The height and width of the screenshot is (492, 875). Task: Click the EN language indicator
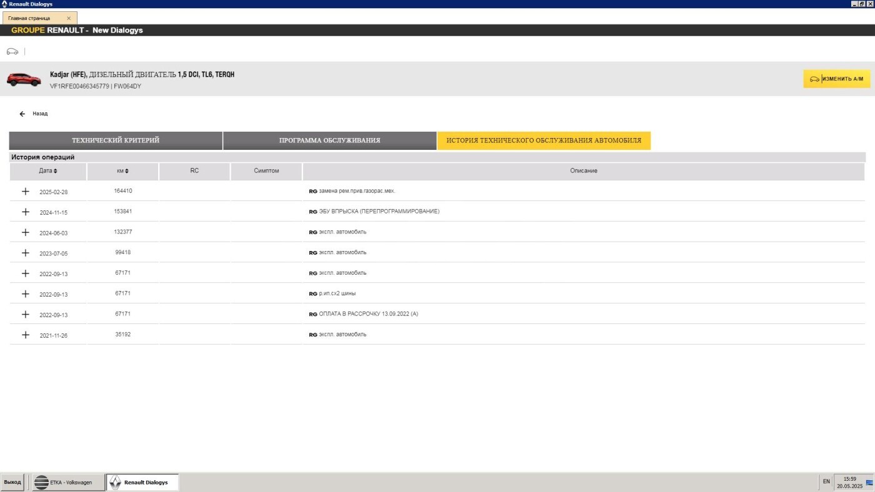tap(826, 481)
